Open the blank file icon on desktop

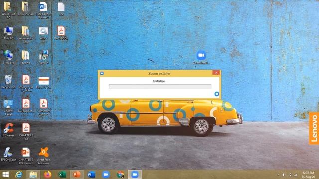pos(61,9)
